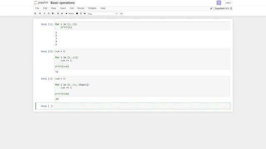Click the kernel idle circle indicator
This screenshot has width=266, height=149.
[231, 8]
